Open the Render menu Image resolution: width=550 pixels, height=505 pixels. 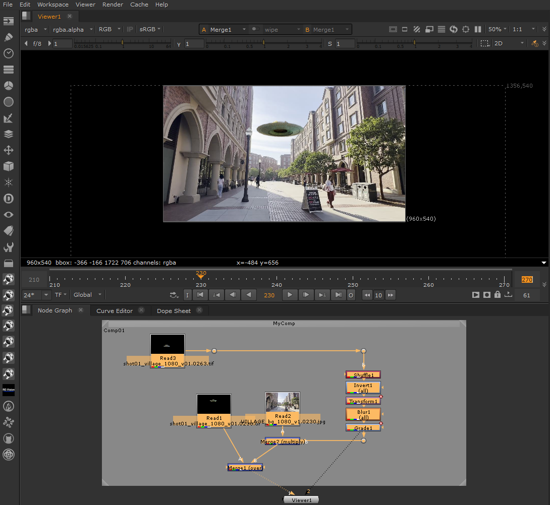tap(113, 5)
